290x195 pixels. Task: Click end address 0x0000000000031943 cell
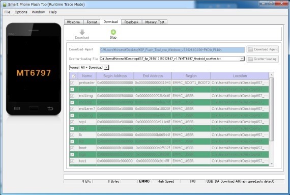[153, 82]
